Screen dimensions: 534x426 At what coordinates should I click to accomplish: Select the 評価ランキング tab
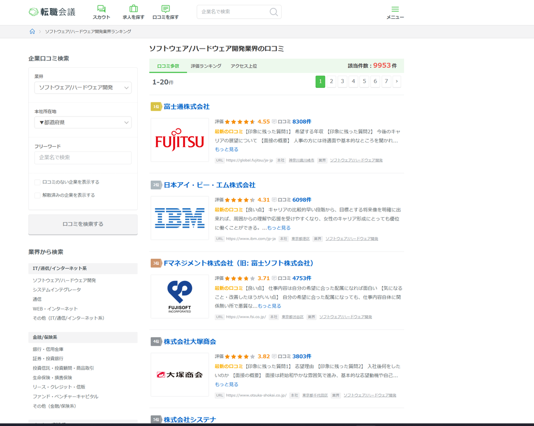point(206,66)
